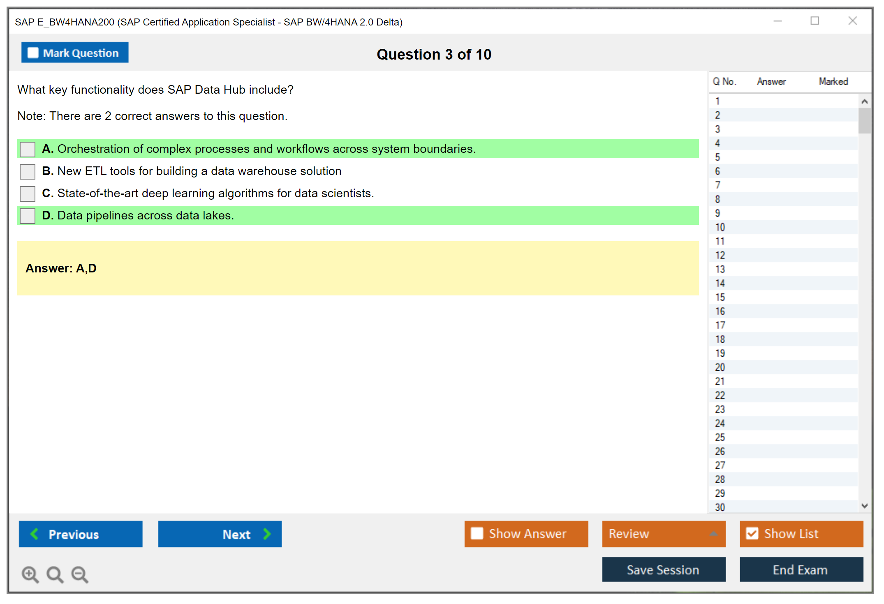Image resolution: width=884 pixels, height=604 pixels.
Task: Click the question list scrollbar thumb
Action: coord(864,120)
